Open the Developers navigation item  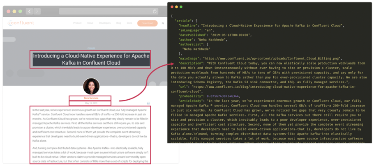(105, 23)
